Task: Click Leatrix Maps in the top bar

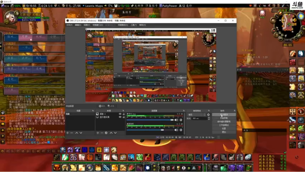Action: click(x=94, y=6)
